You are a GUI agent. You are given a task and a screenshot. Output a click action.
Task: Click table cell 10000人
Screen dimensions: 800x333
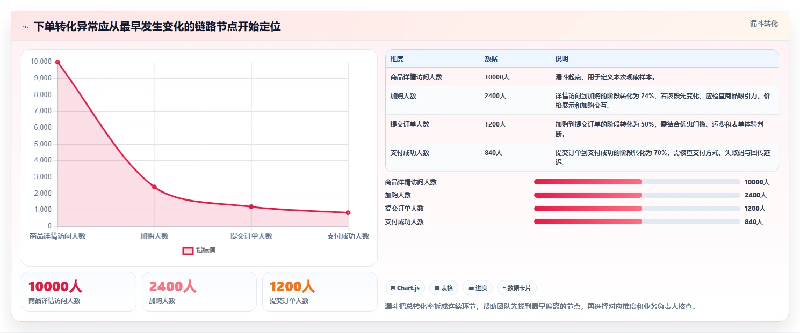click(497, 77)
